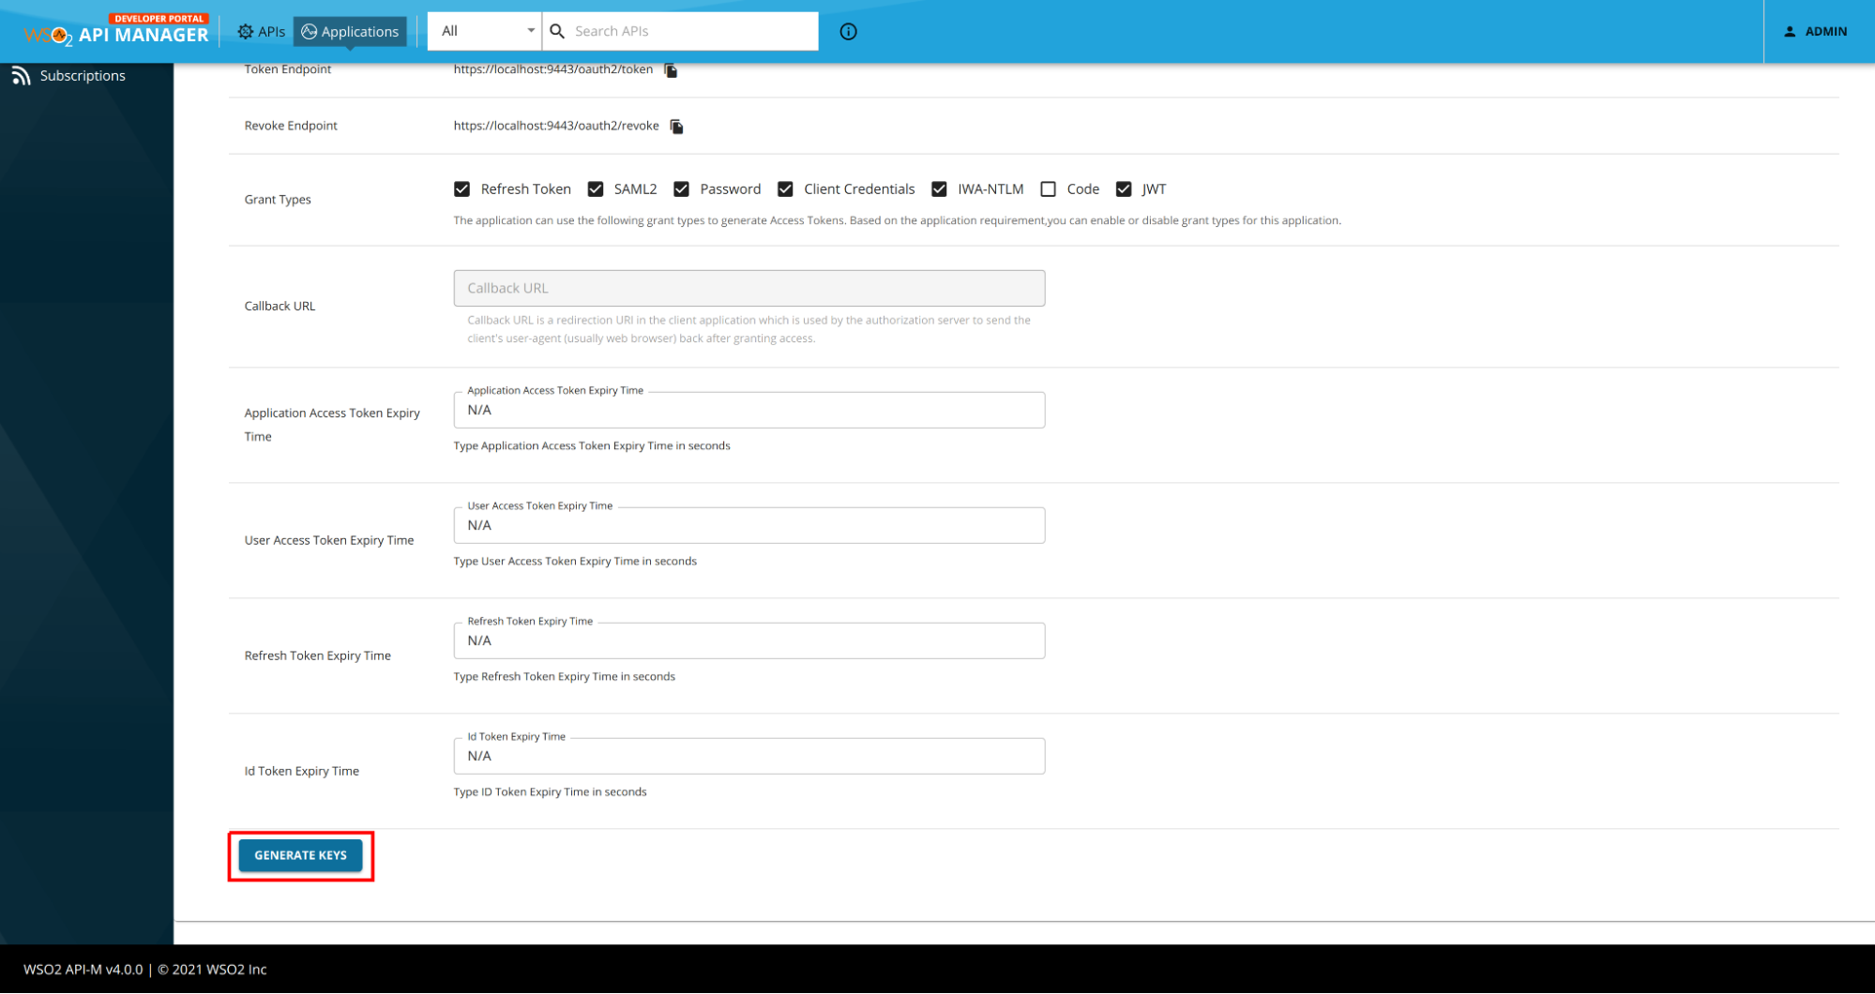Image resolution: width=1875 pixels, height=994 pixels.
Task: Click inside the Callback URL field
Action: (748, 288)
